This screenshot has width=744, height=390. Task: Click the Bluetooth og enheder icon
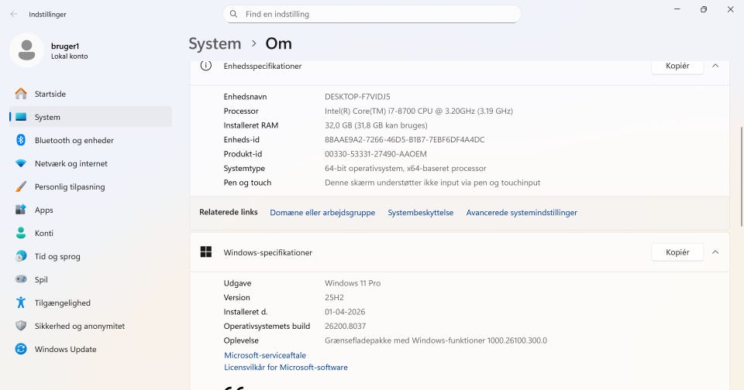[x=21, y=140]
